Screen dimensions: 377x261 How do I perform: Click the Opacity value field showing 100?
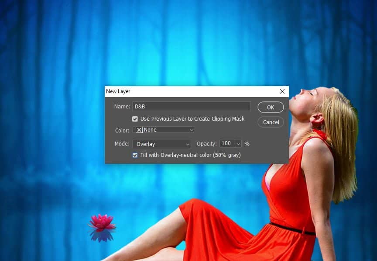click(226, 144)
